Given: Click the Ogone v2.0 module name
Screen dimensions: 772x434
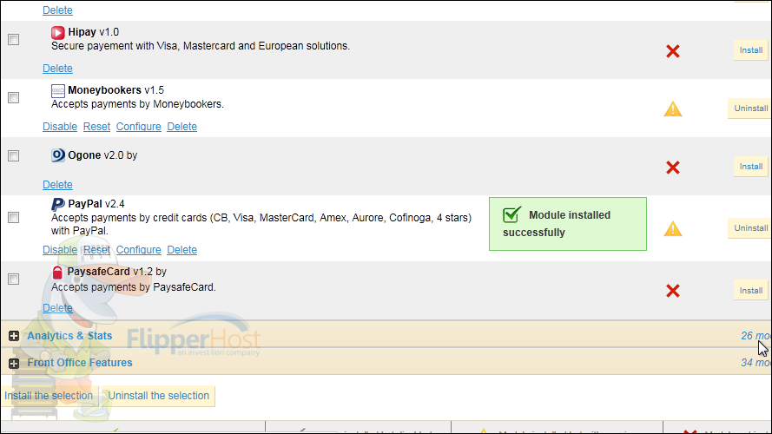Looking at the screenshot, I should (x=102, y=155).
